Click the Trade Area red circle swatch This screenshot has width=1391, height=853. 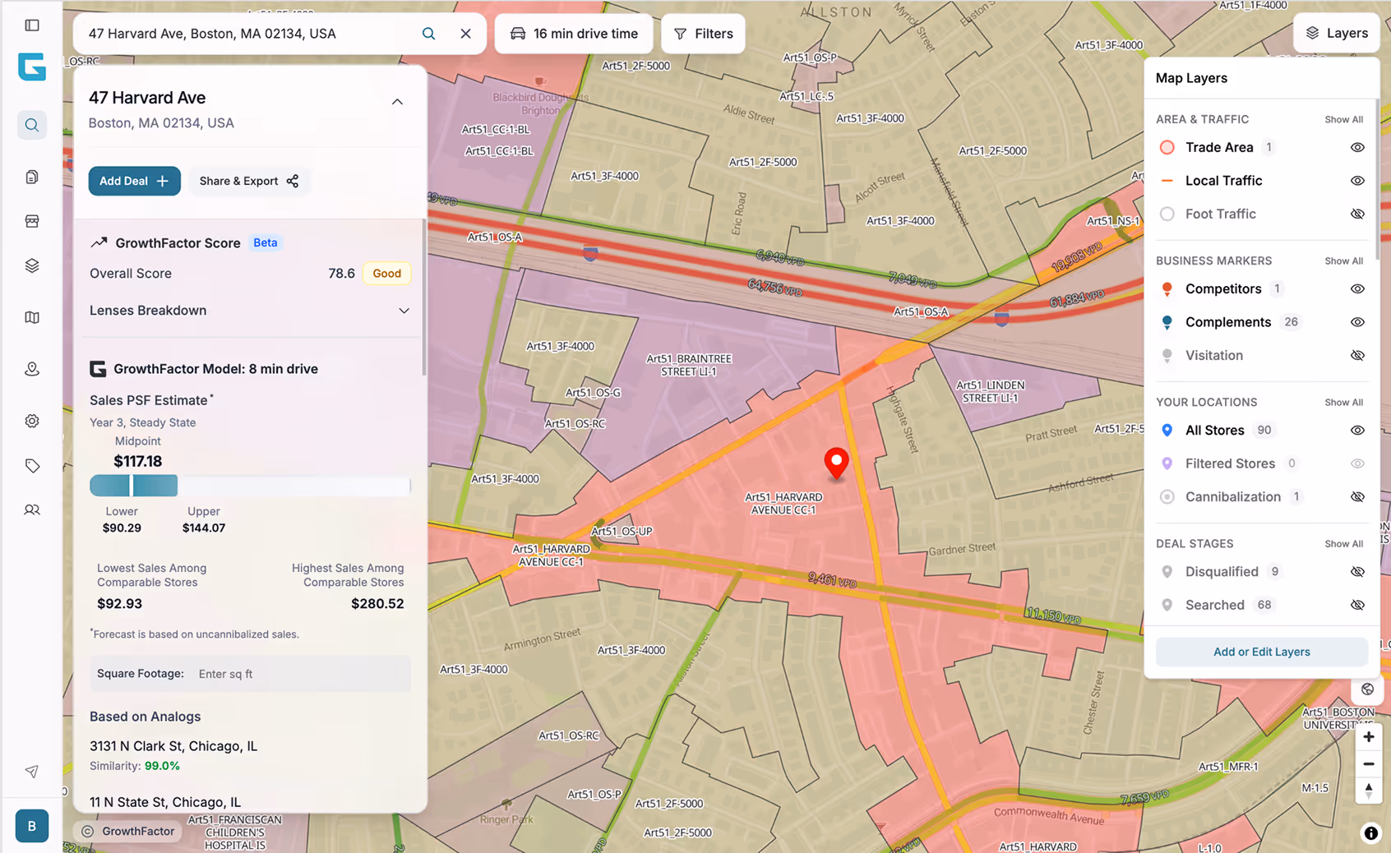click(x=1167, y=148)
